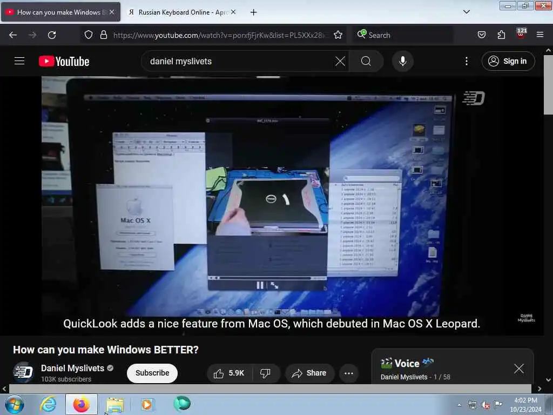The width and height of the screenshot is (553, 415).
Task: Open the YouTube guide hamburger menu
Action: coord(19,61)
